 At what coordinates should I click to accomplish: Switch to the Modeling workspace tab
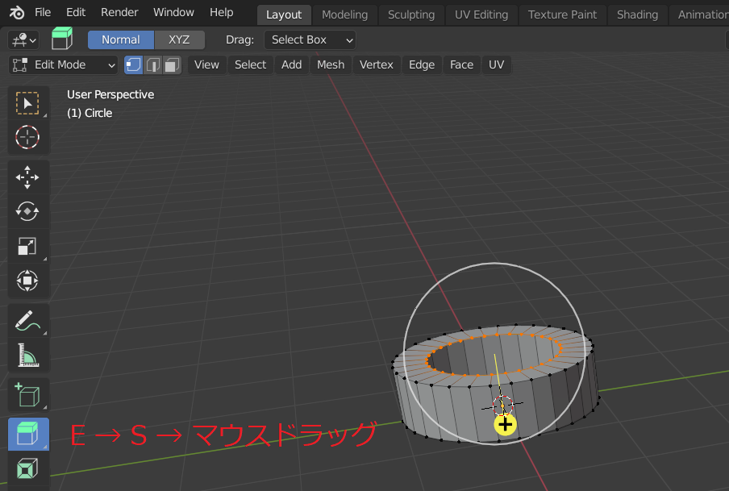click(344, 15)
